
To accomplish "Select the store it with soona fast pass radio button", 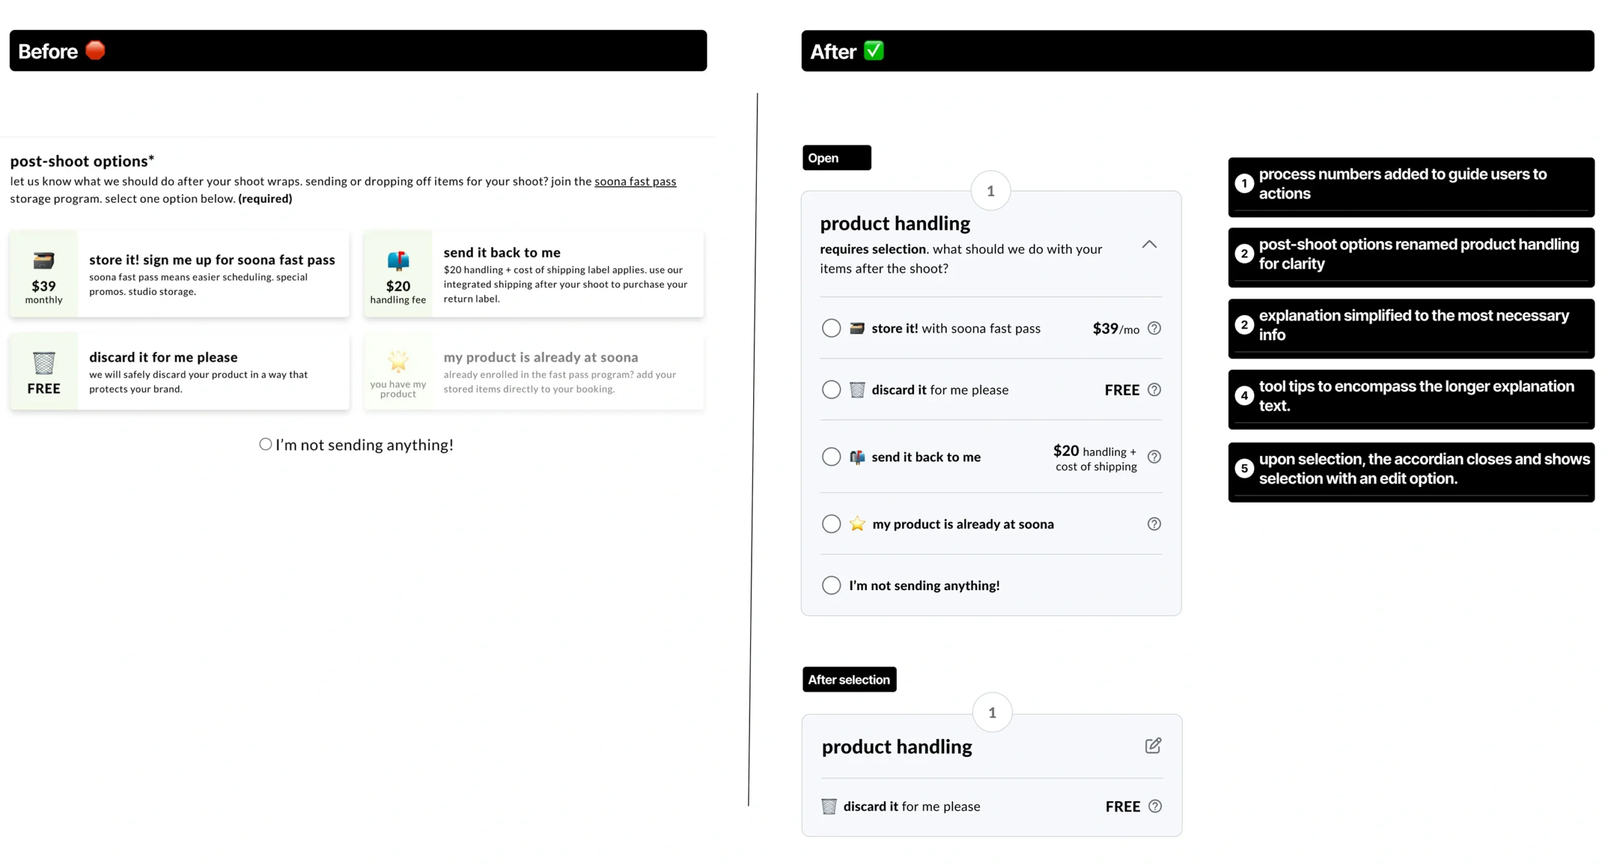I will point(831,328).
